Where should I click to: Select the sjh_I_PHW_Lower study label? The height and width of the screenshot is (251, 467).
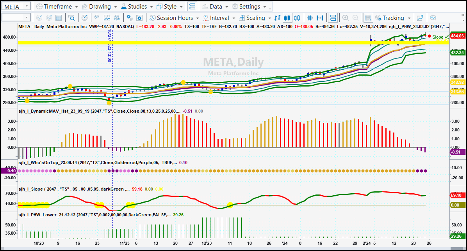(x=94, y=215)
